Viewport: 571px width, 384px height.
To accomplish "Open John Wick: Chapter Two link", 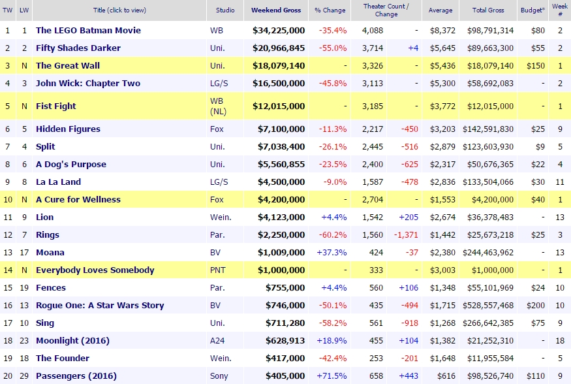I will click(87, 84).
